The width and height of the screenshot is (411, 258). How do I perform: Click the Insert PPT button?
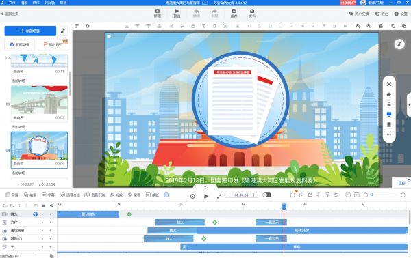click(53, 44)
